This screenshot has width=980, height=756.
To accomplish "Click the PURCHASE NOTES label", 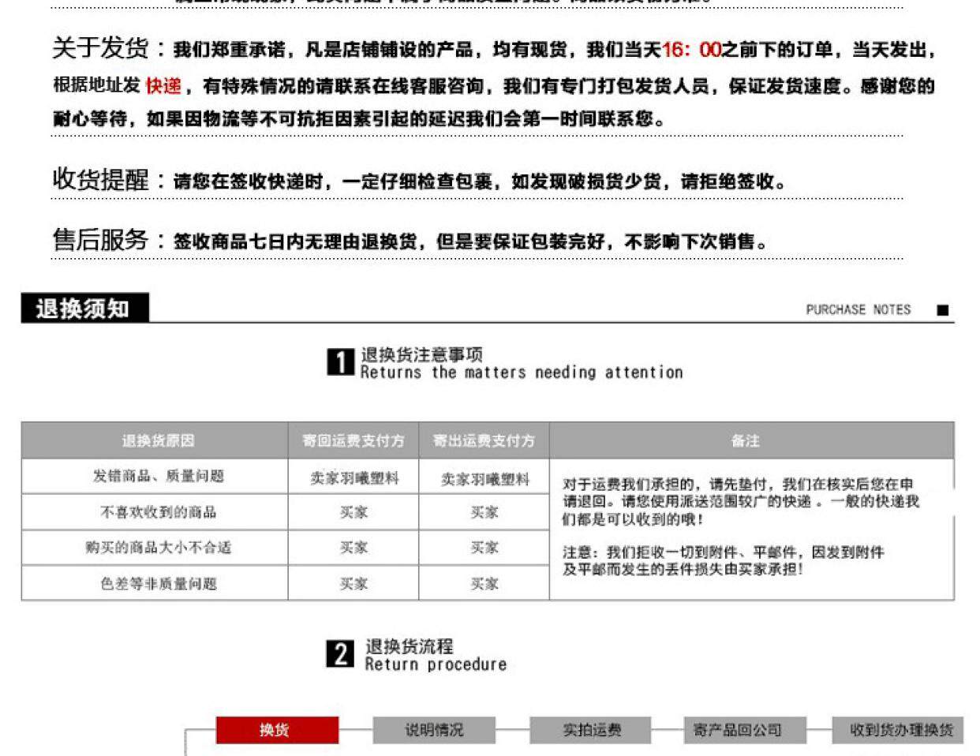I will coord(858,310).
